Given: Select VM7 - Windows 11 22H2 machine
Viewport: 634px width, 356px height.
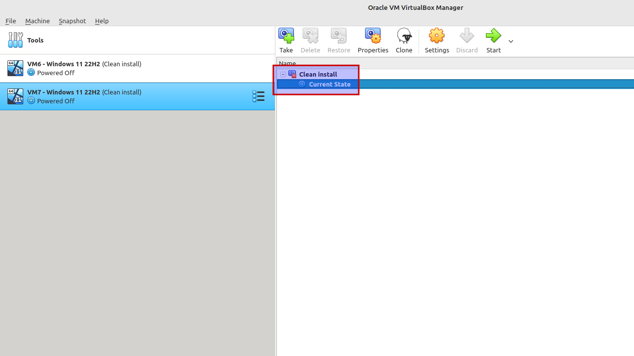Looking at the screenshot, I should click(137, 96).
